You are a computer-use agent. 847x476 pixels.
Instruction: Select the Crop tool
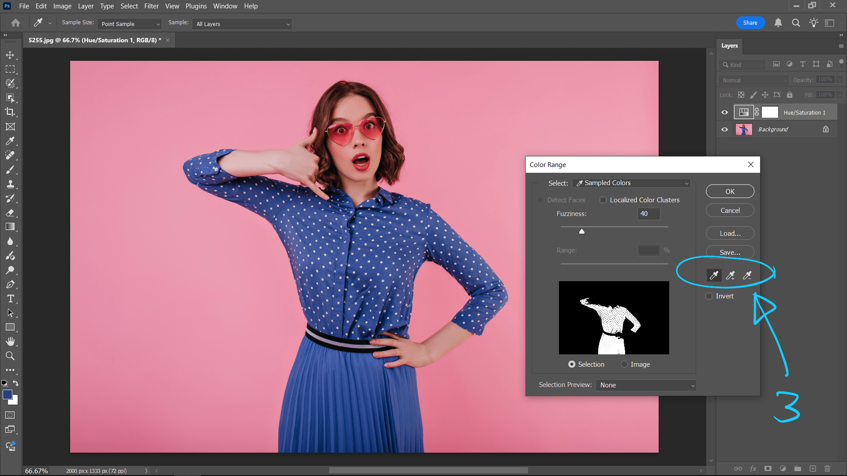tap(10, 112)
